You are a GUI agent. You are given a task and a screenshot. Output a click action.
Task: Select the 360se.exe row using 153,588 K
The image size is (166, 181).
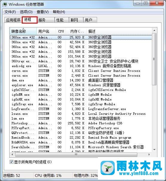click(x=81, y=52)
